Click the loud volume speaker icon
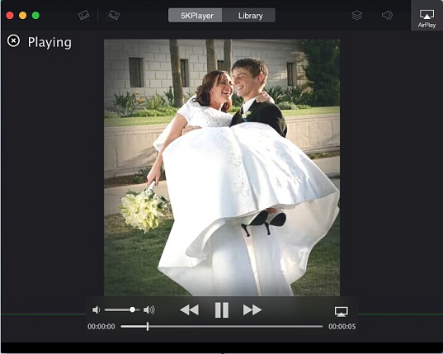The height and width of the screenshot is (354, 443). tap(148, 310)
